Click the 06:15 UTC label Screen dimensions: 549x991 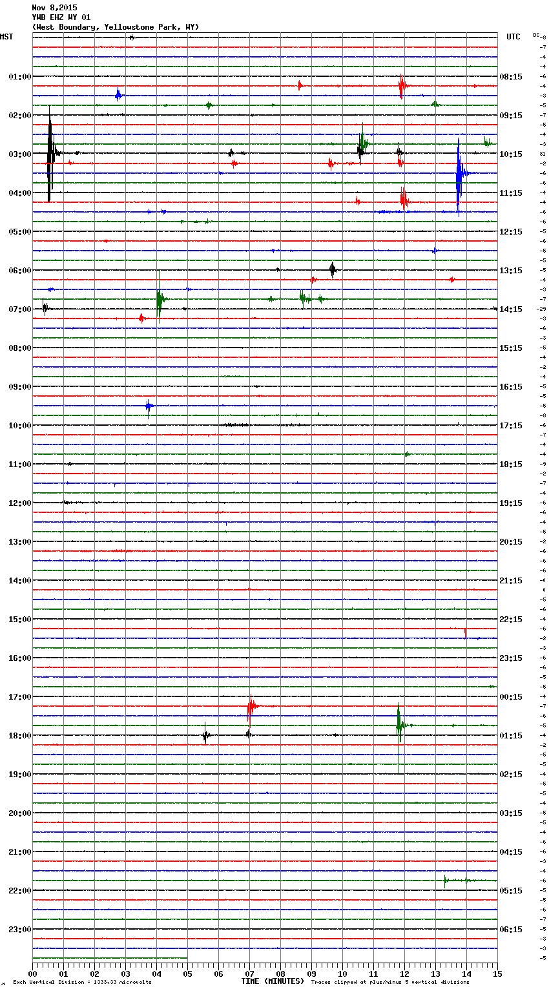(511, 929)
